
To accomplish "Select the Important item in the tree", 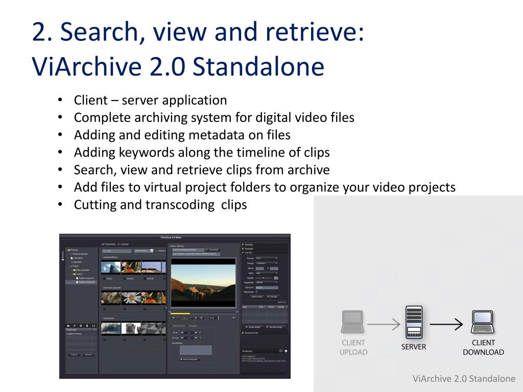I will 77,262.
